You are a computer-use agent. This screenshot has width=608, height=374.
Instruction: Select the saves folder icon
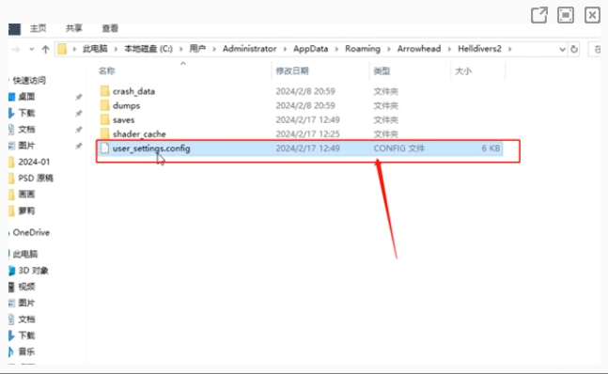click(104, 119)
